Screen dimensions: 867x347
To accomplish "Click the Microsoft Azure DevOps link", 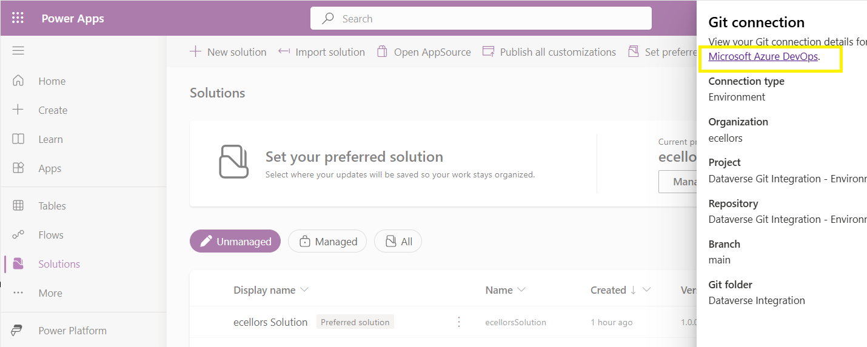I will click(763, 56).
